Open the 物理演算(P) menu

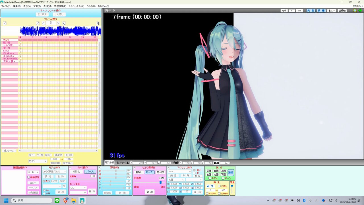60,6
